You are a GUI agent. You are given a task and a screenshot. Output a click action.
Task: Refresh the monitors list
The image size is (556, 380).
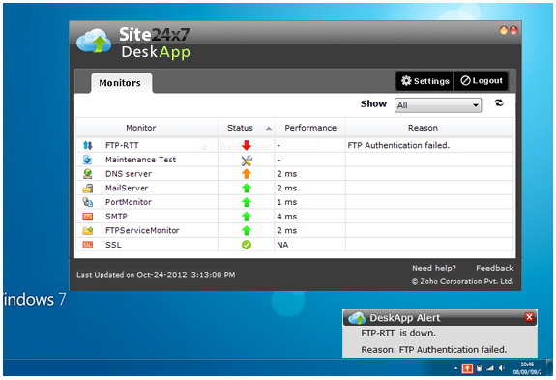499,102
